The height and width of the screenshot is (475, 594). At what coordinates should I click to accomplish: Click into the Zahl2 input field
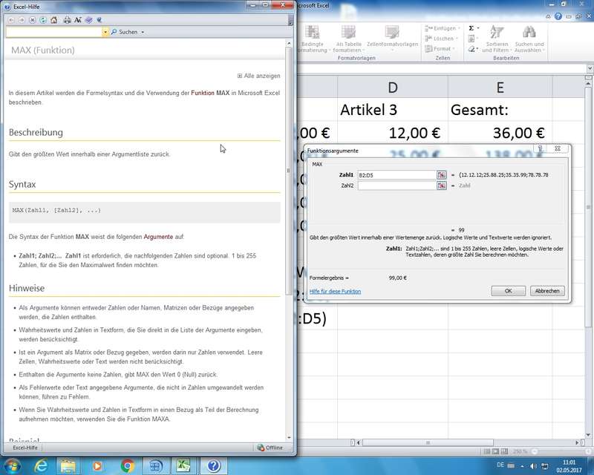pos(396,186)
